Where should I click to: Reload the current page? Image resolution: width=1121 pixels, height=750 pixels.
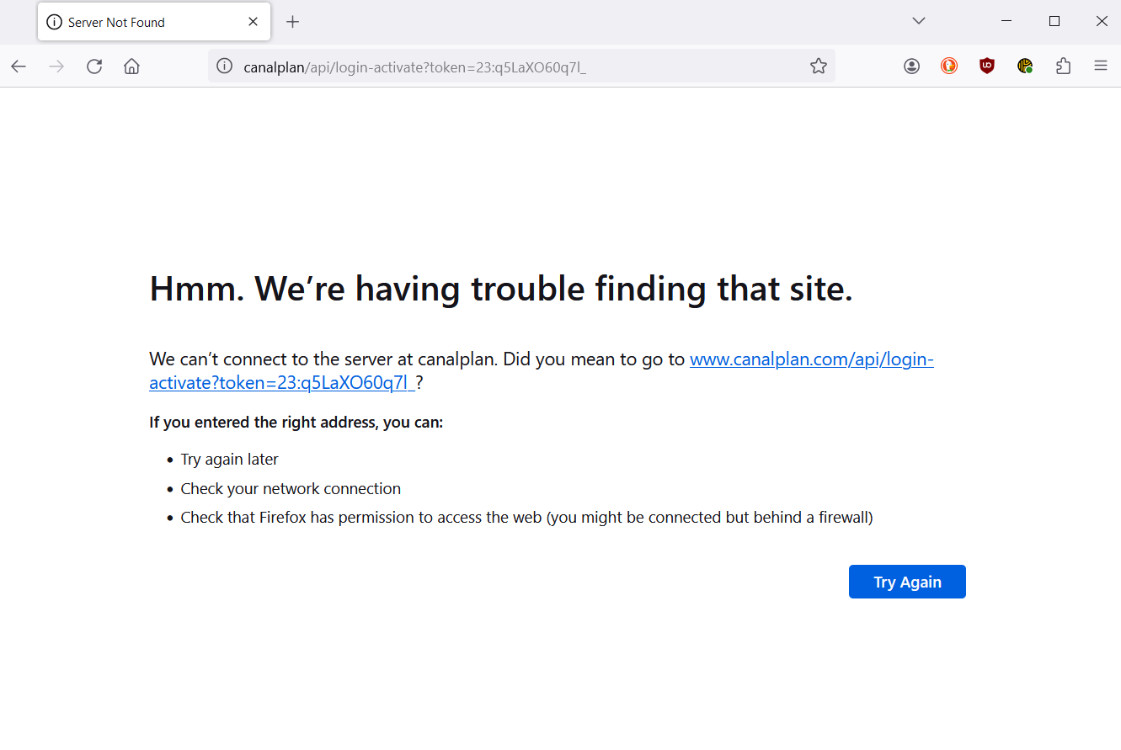tap(94, 66)
